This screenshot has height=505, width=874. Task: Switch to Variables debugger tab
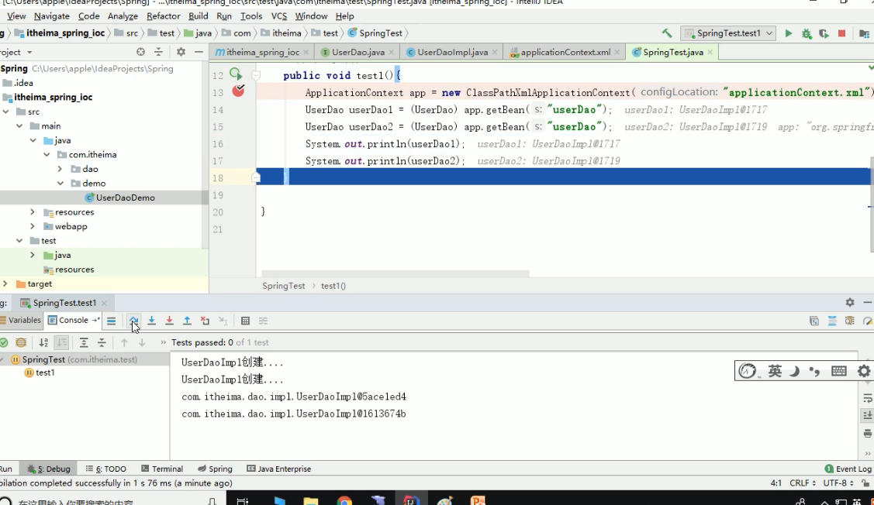click(21, 320)
